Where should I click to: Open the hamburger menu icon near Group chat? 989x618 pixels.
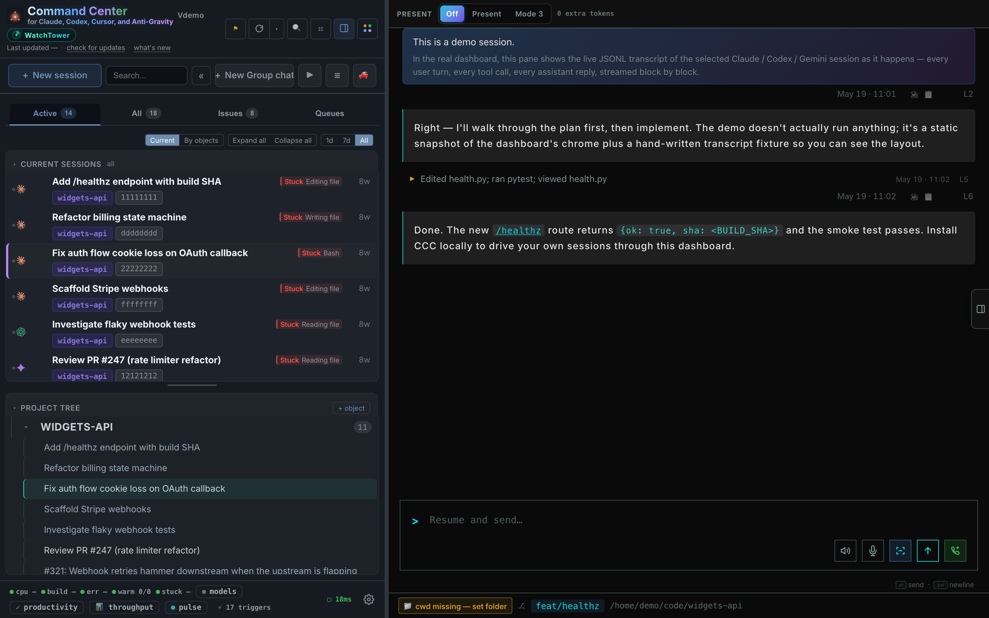pos(337,75)
